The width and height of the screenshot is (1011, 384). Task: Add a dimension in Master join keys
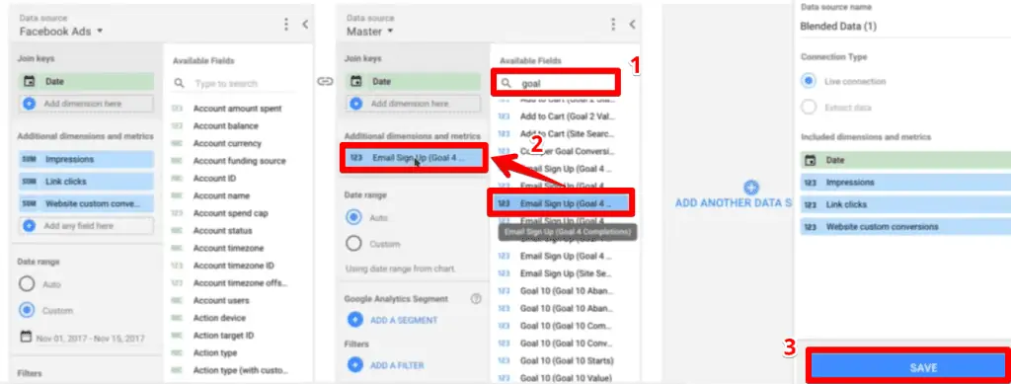pyautogui.click(x=414, y=103)
